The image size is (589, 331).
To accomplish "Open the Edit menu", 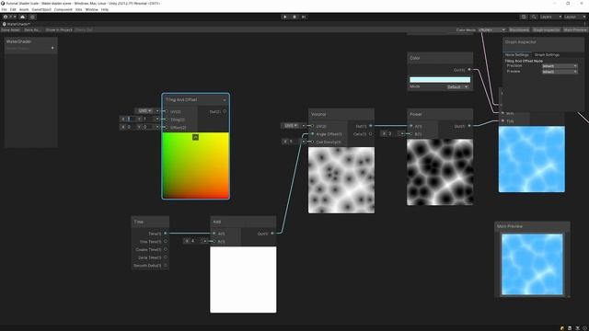I will 13,9.
